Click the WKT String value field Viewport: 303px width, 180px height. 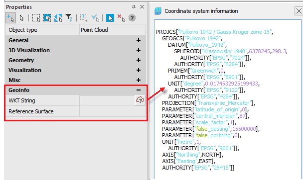[107, 100]
